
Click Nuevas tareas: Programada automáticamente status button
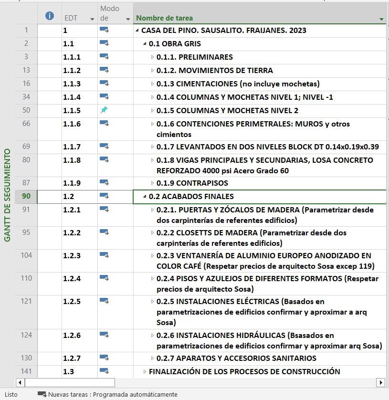[x=107, y=394]
